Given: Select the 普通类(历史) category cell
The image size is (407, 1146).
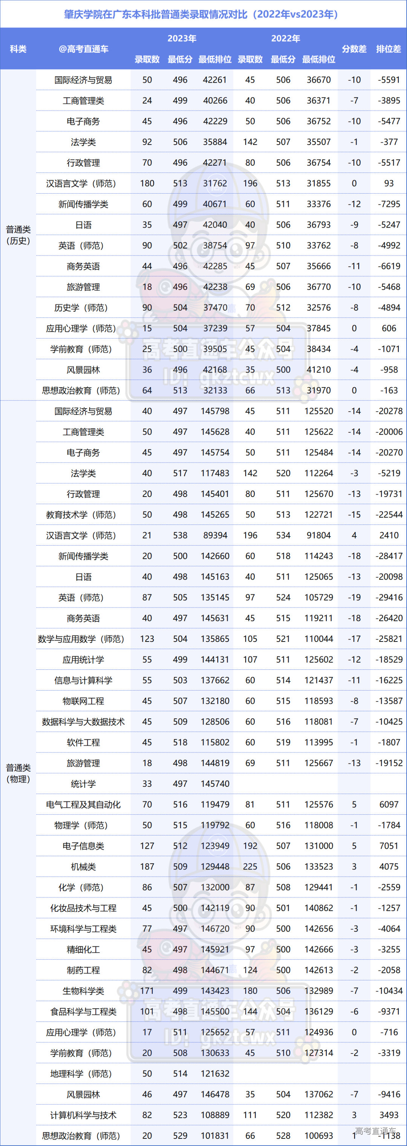Looking at the screenshot, I should (x=18, y=235).
